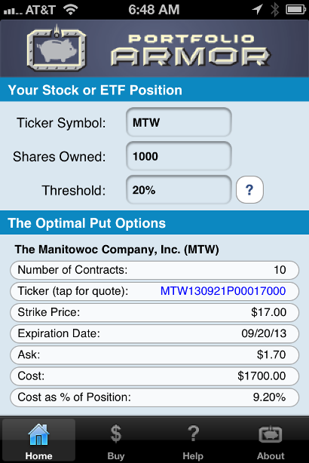Tap the Home house icon
The height and width of the screenshot is (463, 309).
click(38, 434)
